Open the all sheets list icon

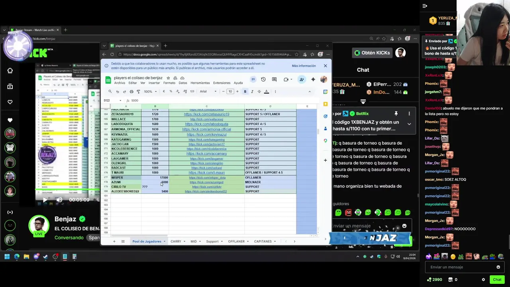point(123,241)
